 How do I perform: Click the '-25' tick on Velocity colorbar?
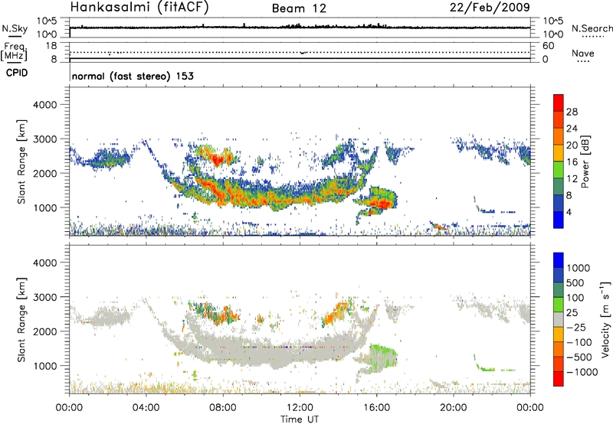coord(576,327)
